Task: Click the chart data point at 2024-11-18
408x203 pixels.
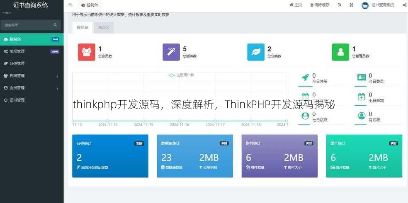Action: pyautogui.click(x=251, y=121)
